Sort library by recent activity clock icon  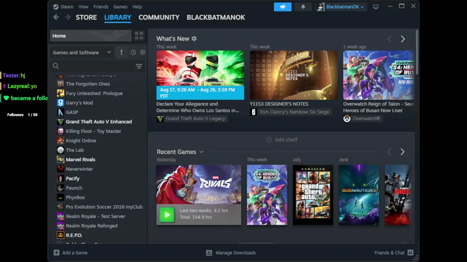[x=133, y=52]
